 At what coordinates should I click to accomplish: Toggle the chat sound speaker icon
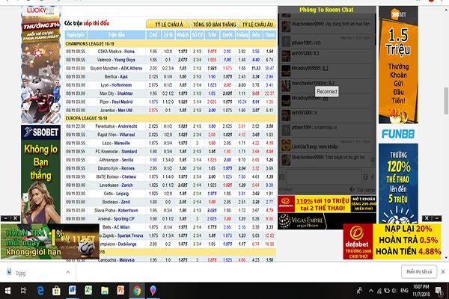click(x=352, y=189)
